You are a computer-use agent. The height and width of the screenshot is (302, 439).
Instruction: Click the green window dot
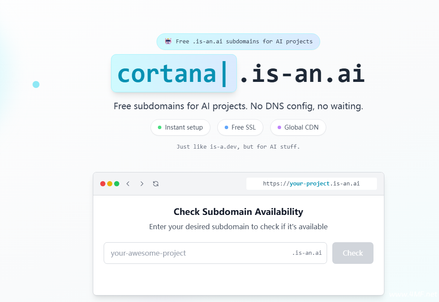click(x=117, y=184)
